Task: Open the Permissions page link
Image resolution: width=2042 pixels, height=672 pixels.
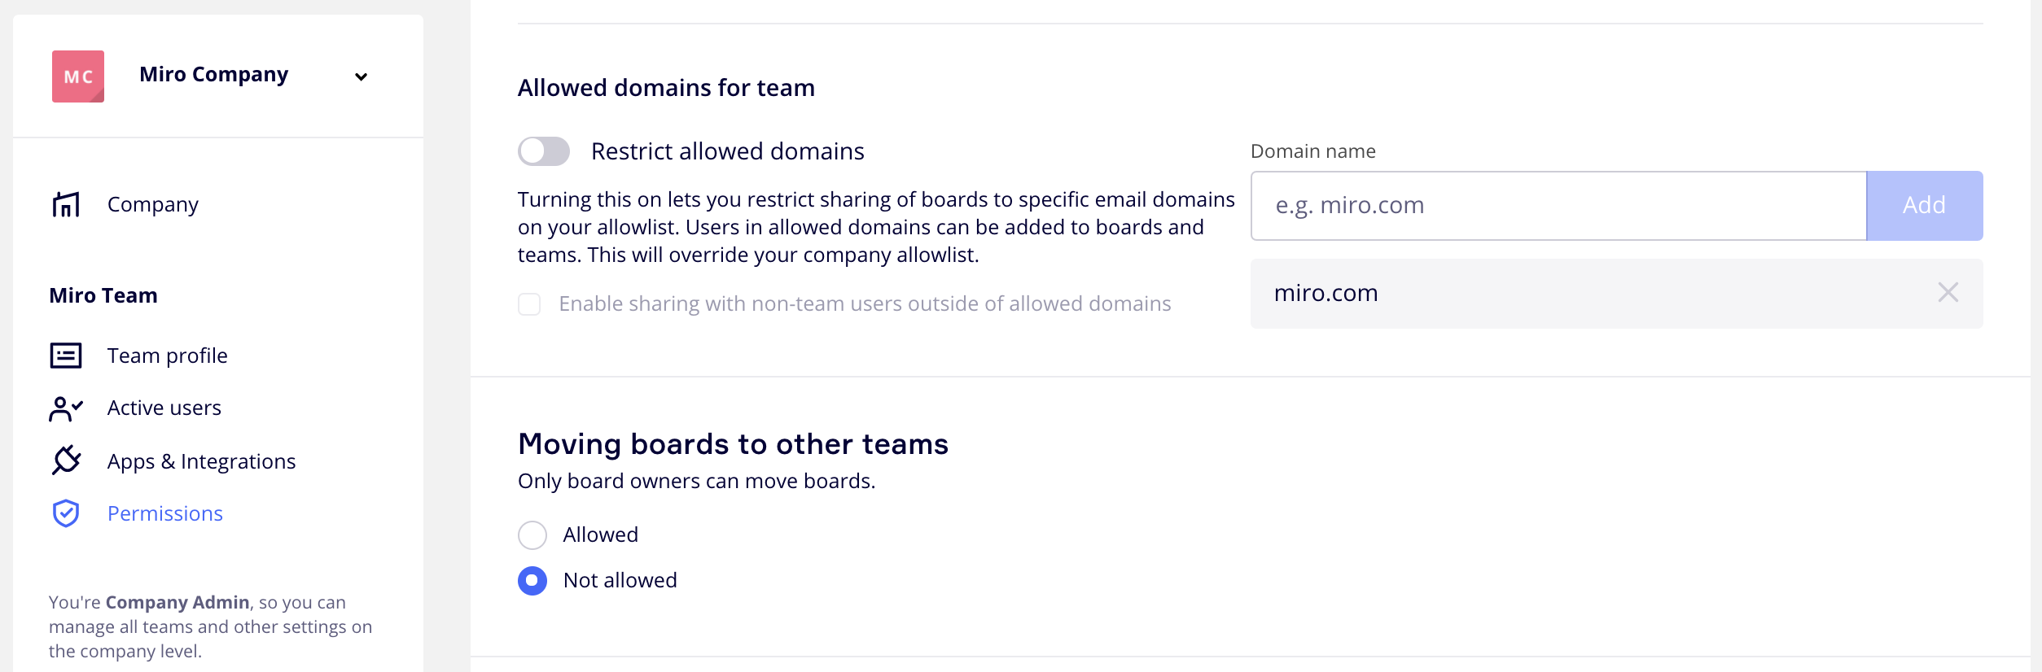Action: [164, 513]
